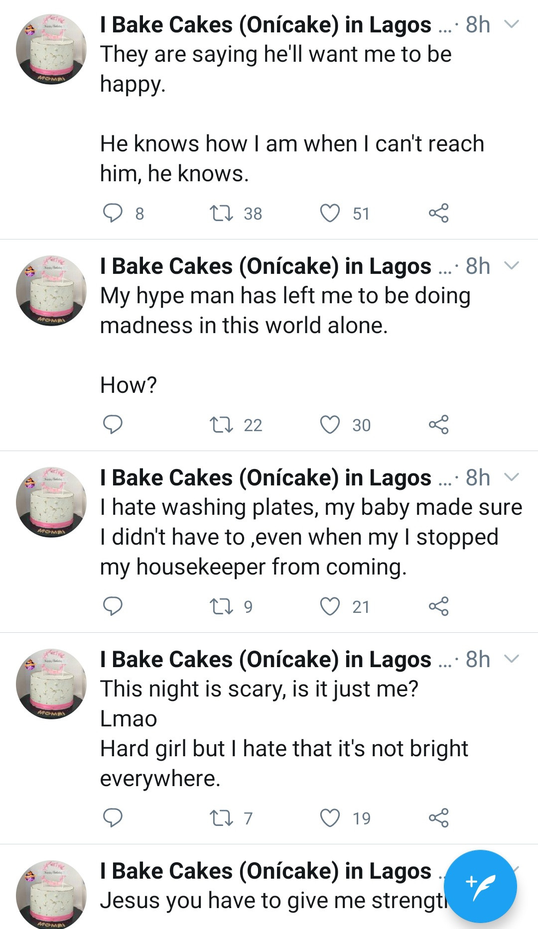Tap the compose new tweet floating button

pyautogui.click(x=480, y=886)
